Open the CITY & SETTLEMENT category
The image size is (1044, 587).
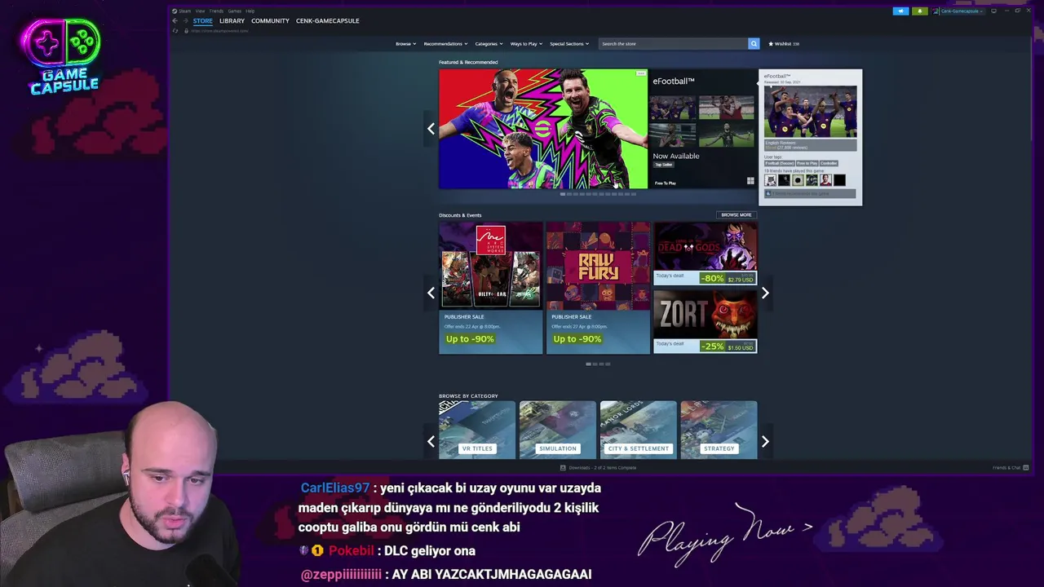click(x=638, y=430)
